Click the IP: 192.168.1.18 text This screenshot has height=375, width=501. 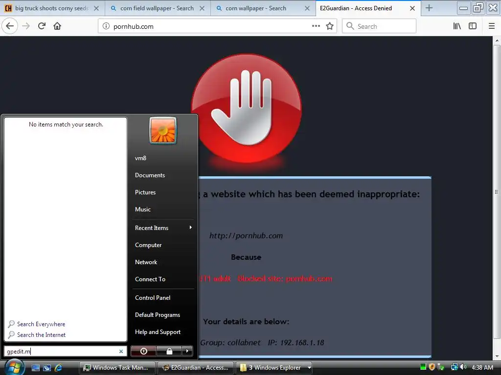click(x=296, y=342)
